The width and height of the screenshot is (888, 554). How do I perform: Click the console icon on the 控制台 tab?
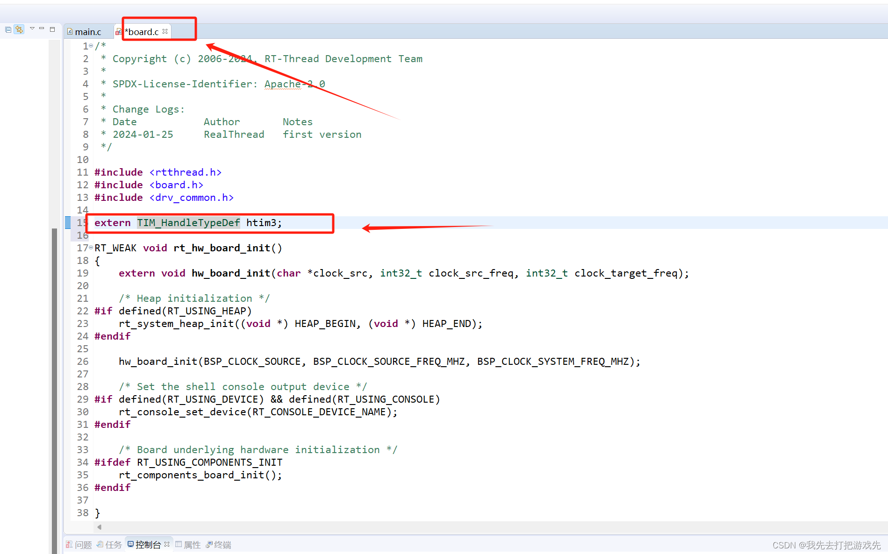131,545
